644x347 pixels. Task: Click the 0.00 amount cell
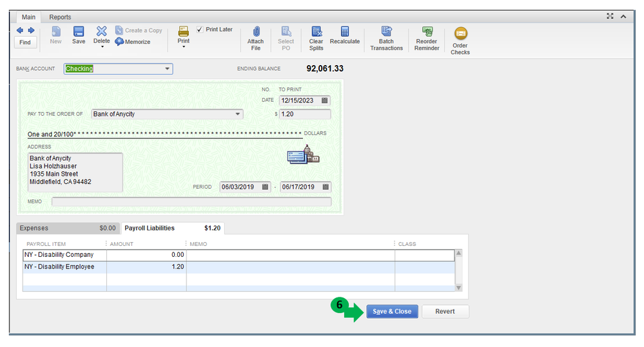(x=146, y=255)
